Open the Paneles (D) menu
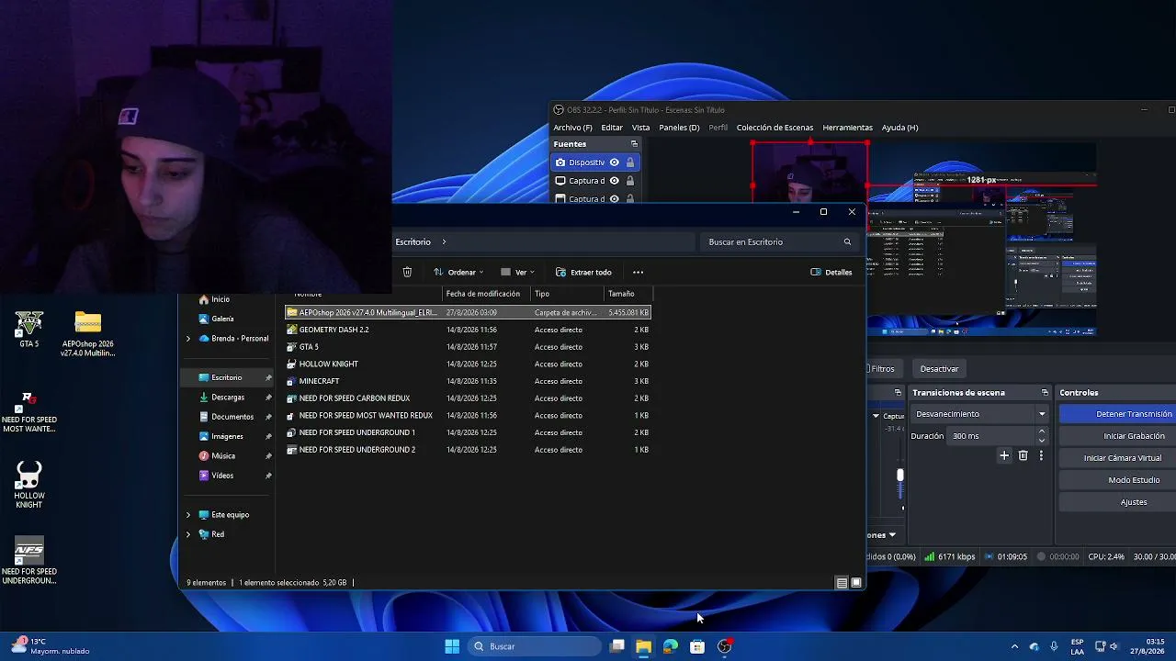 point(679,128)
